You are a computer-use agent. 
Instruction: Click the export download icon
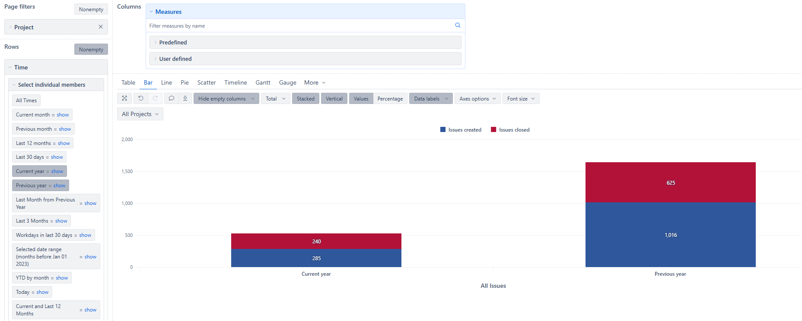pyautogui.click(x=185, y=98)
